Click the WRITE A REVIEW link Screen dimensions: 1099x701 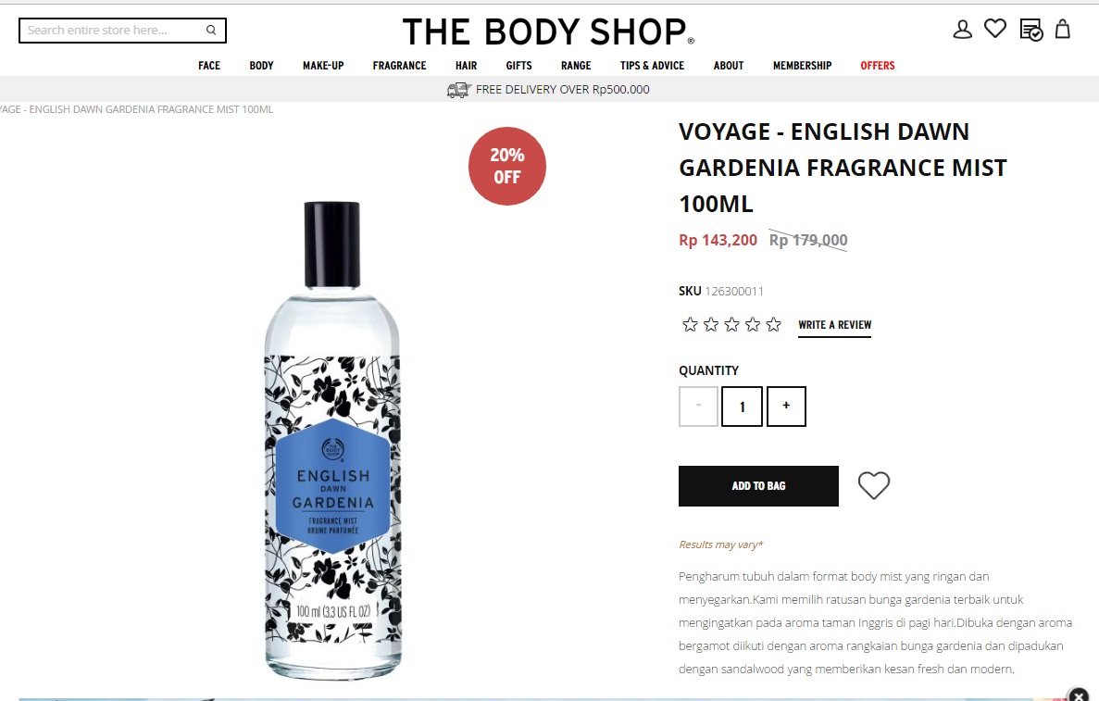[x=835, y=325]
